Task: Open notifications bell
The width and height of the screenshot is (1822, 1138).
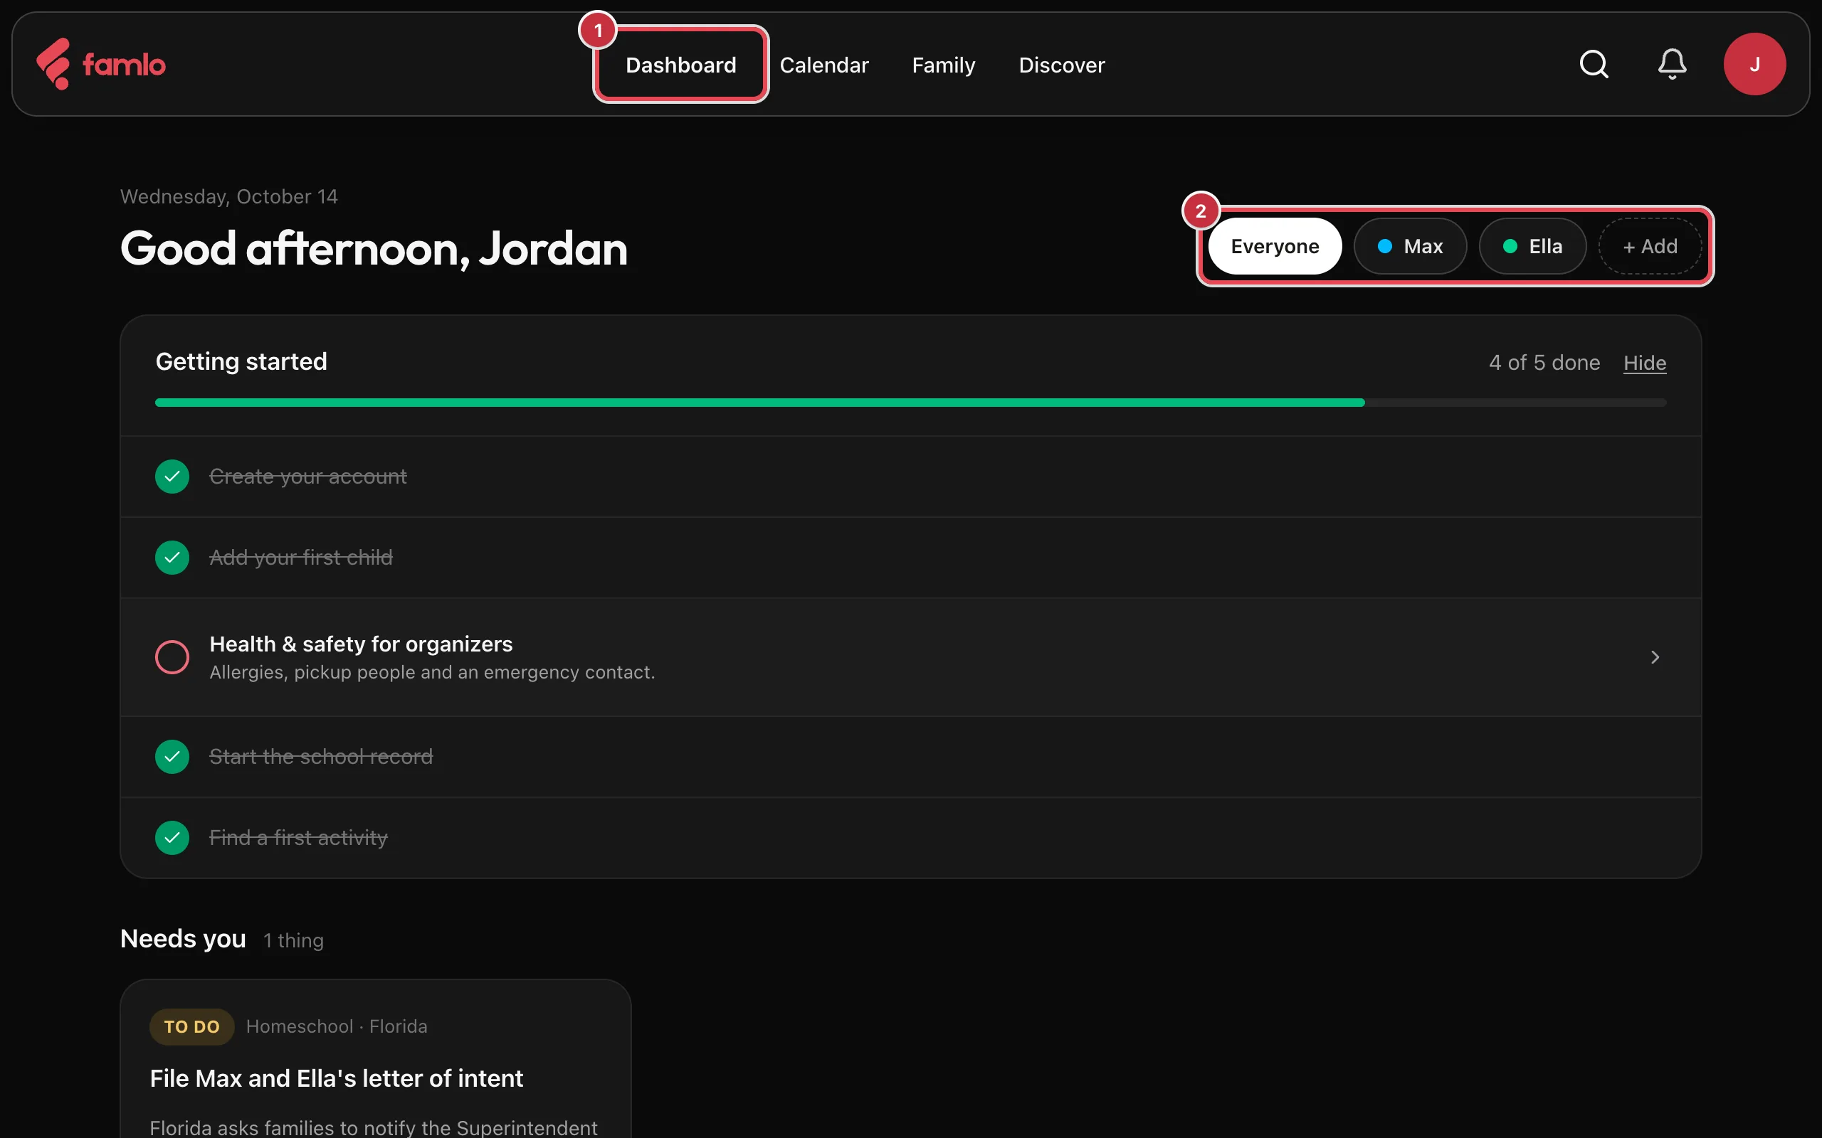Action: 1671,64
